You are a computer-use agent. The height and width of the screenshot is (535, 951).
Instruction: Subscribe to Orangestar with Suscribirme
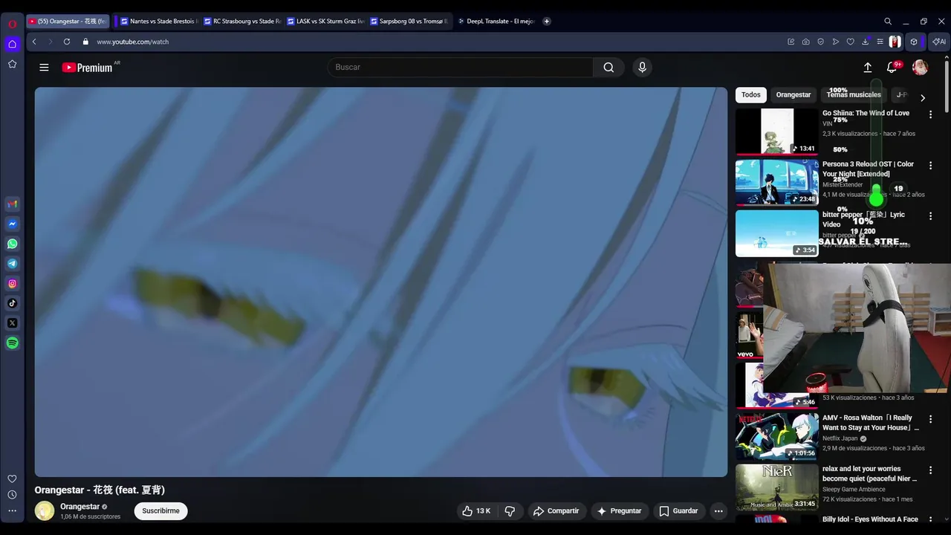pos(160,511)
